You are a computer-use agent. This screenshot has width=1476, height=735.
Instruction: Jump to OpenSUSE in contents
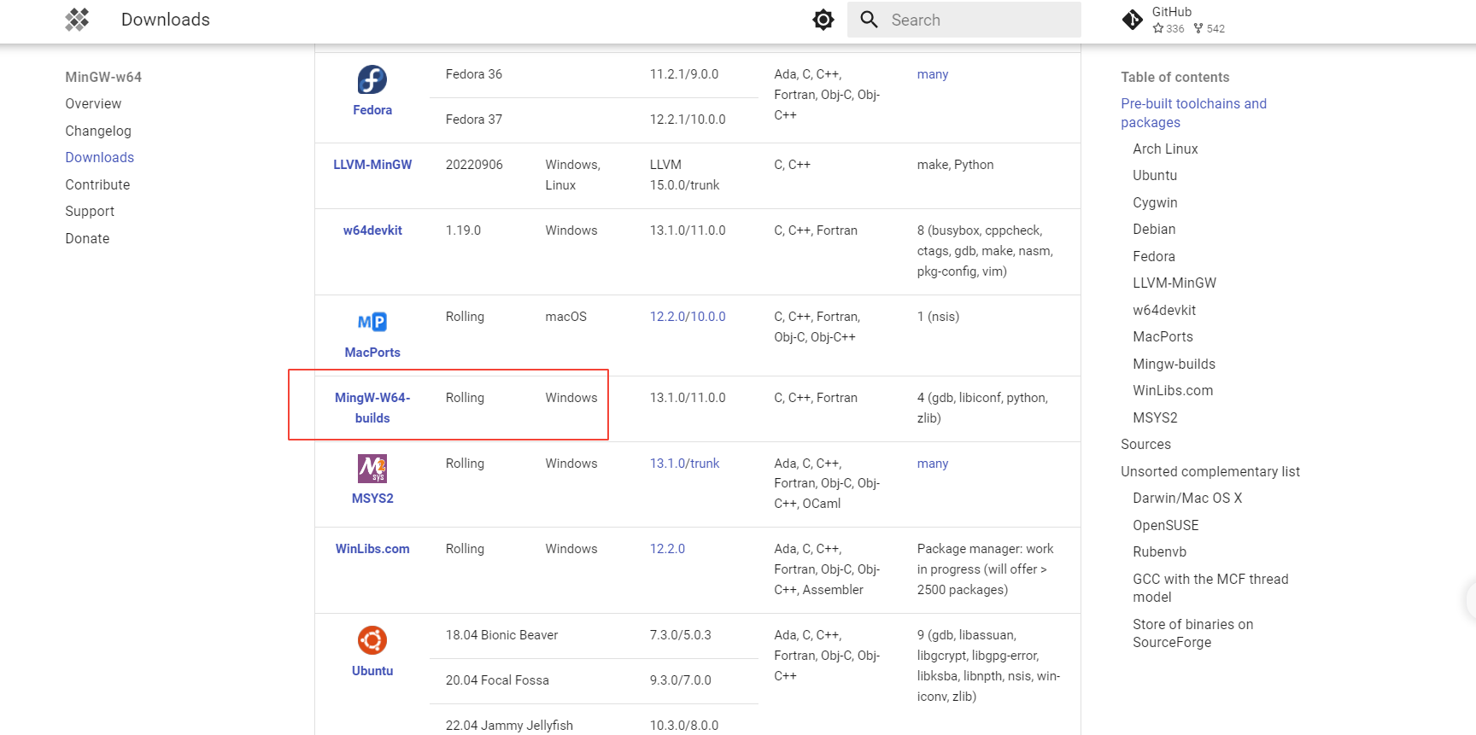click(x=1165, y=525)
